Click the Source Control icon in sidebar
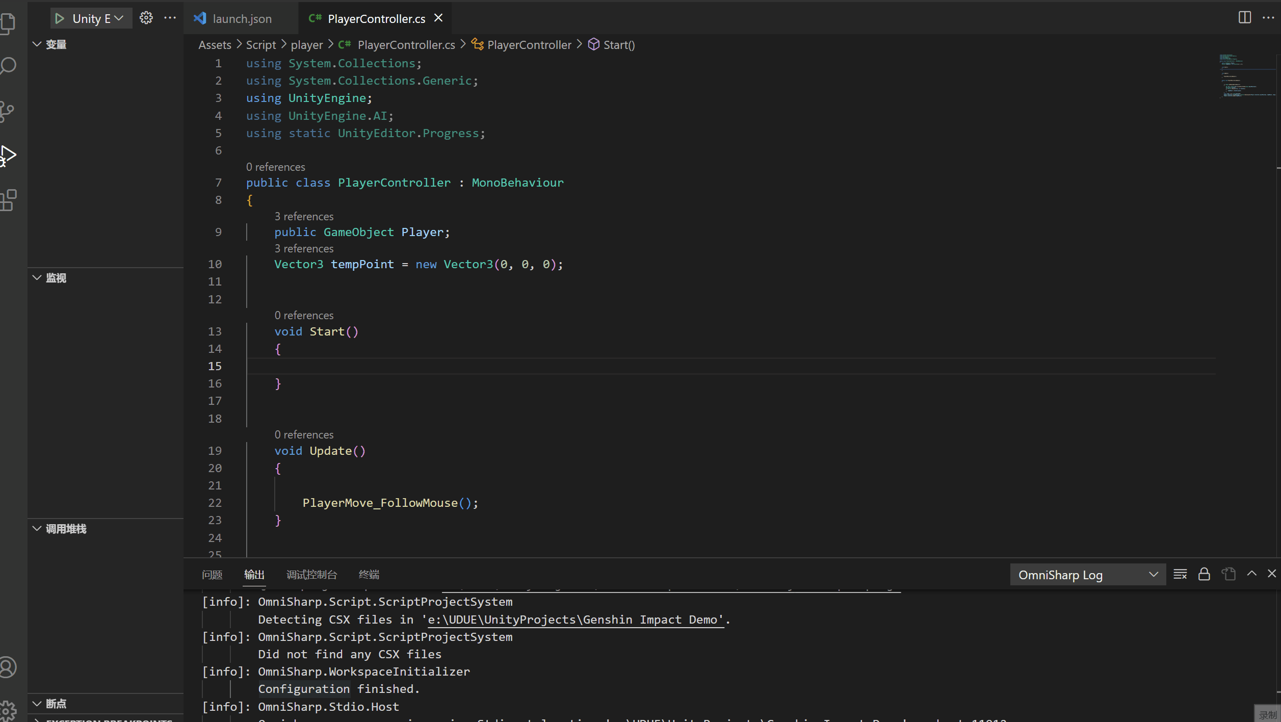Screen dimensions: 1281x722 coord(12,111)
